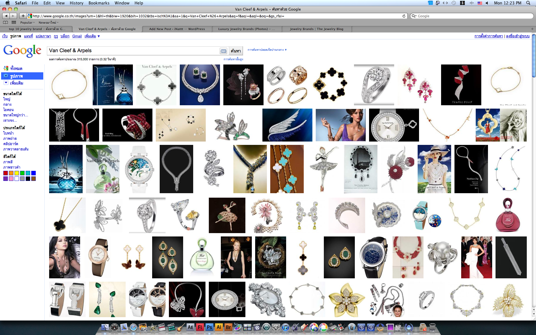Launch iPhoto from the dock
Image resolution: width=536 pixels, height=335 pixels.
(143, 327)
